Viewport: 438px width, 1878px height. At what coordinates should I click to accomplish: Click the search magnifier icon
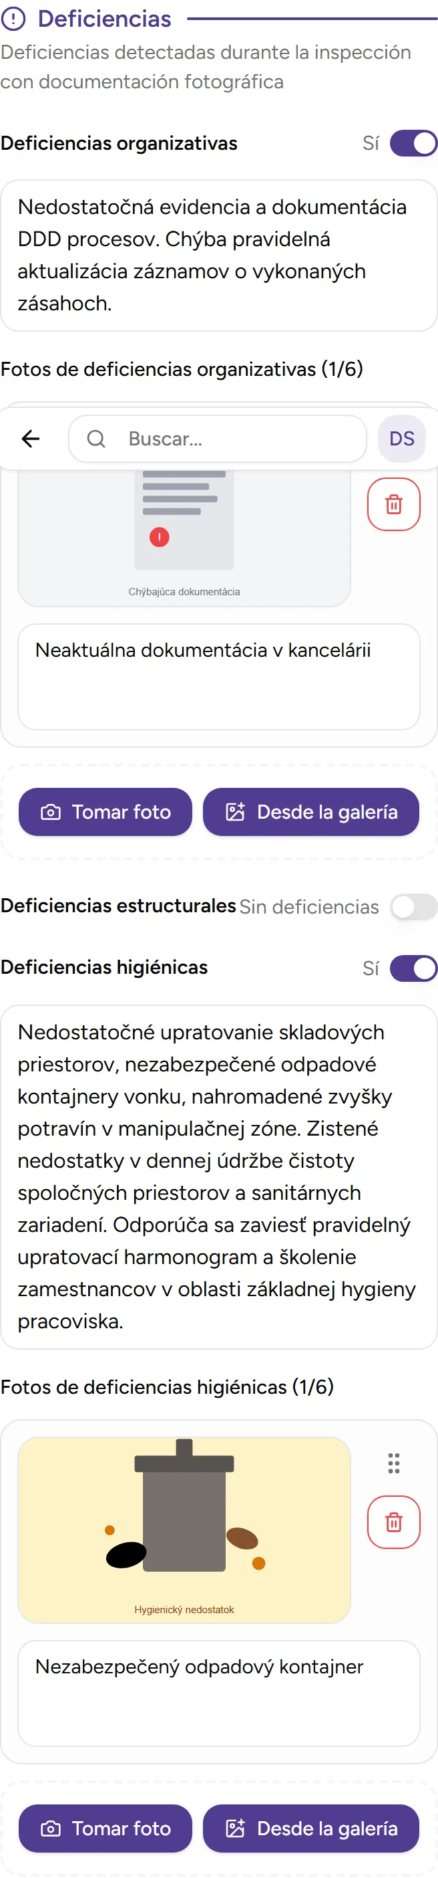(x=95, y=438)
